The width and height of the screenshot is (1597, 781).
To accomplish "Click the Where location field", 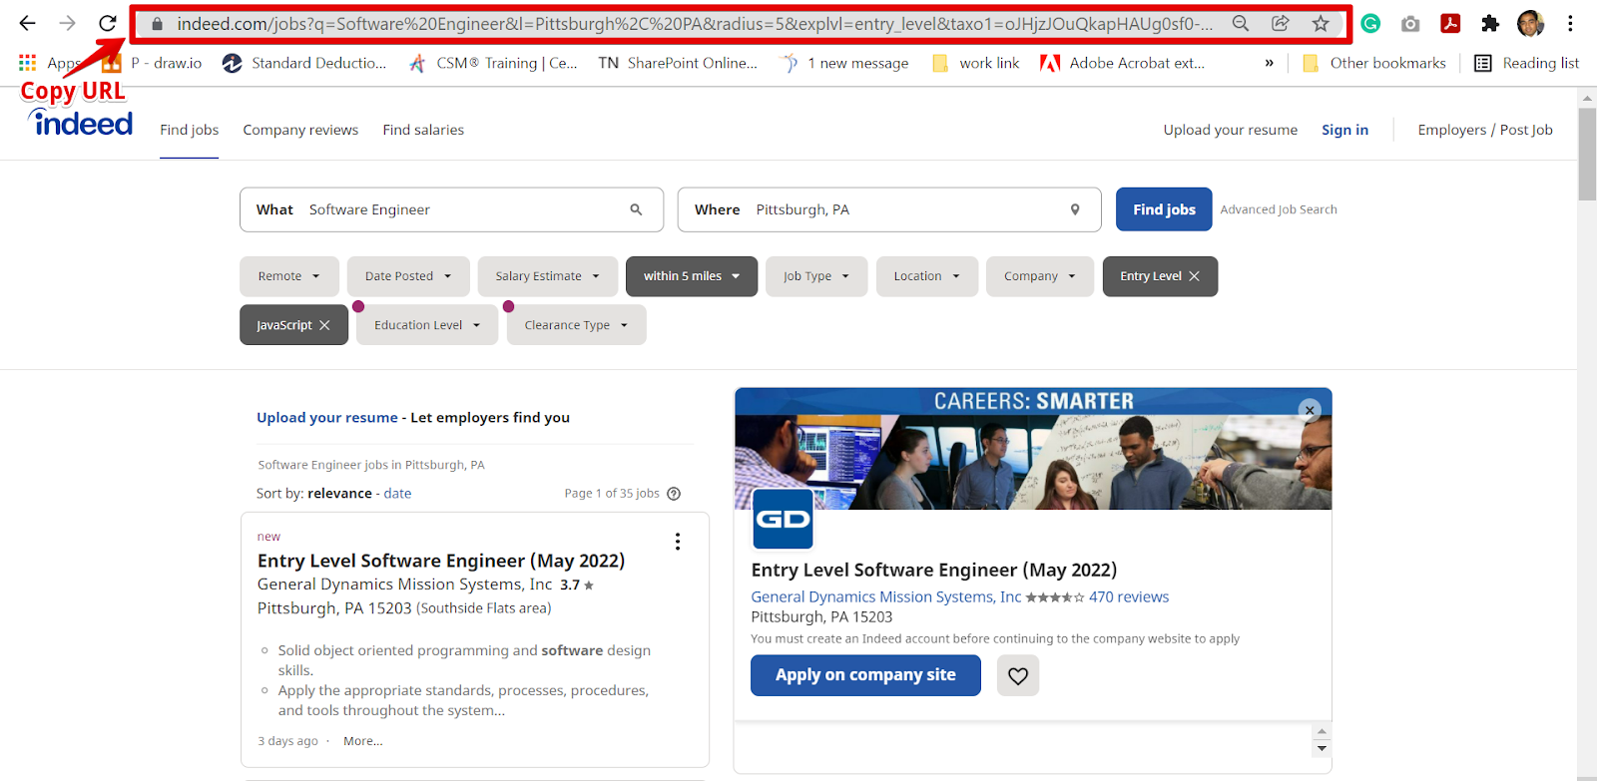I will pos(889,209).
